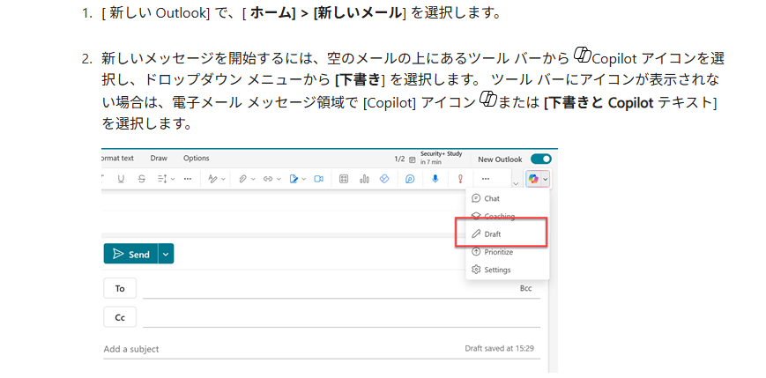The height and width of the screenshot is (378, 766).
Task: Click the Teams meeting camera icon
Action: point(318,179)
